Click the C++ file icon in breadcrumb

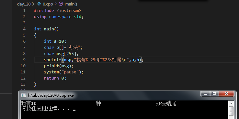coord(39,4)
